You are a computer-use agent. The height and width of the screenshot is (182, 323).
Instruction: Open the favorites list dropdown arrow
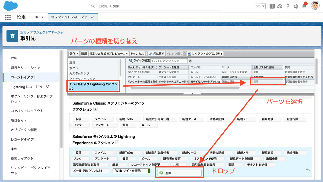(263, 6)
